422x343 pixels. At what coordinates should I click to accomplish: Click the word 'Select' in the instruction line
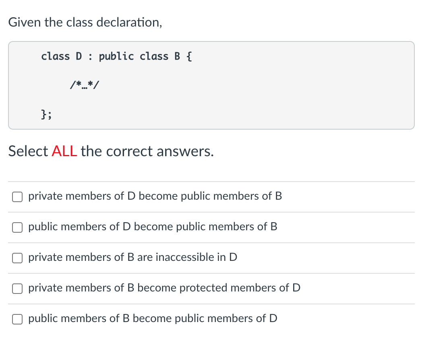pyautogui.click(x=28, y=151)
